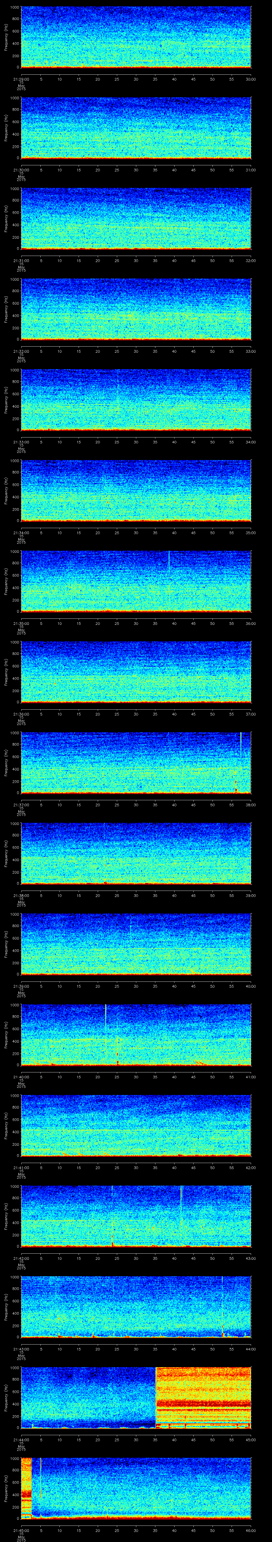The width and height of the screenshot is (272, 1542).
Task: Click the "30" second tick under 21:32 panel
Action: (x=136, y=351)
